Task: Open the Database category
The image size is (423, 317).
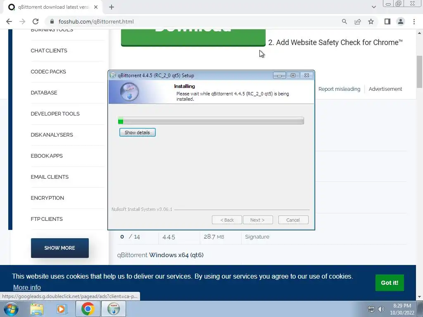Action: coord(44,93)
